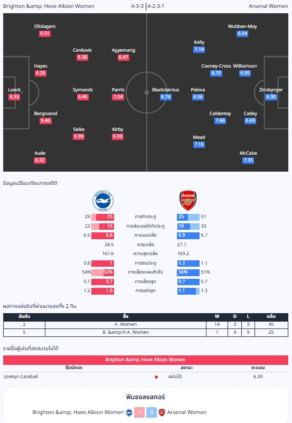
Task: Click the red injury cross icon
Action: point(156,377)
